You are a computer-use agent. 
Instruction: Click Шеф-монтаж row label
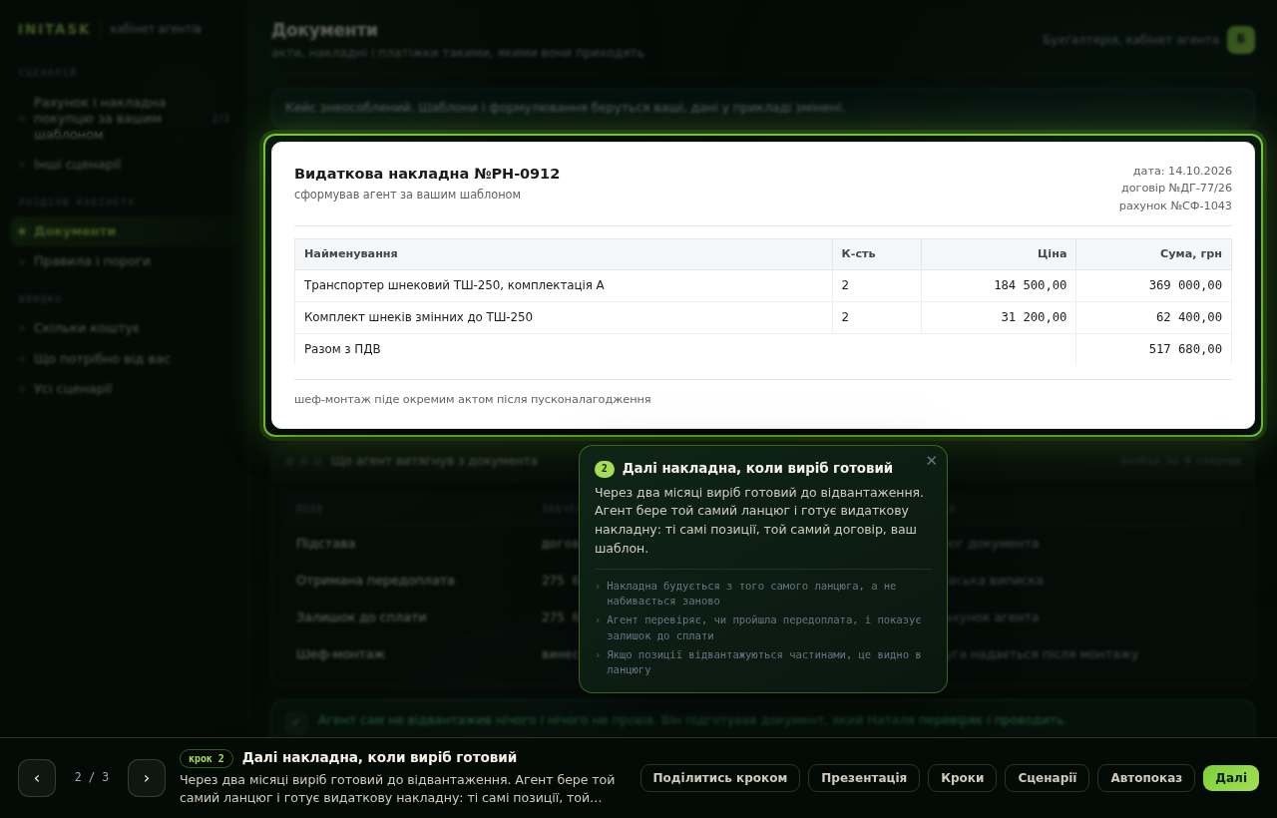click(340, 654)
